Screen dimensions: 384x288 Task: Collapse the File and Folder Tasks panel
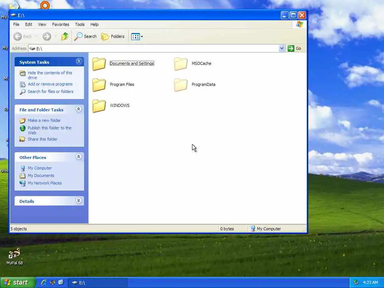pyautogui.click(x=79, y=109)
